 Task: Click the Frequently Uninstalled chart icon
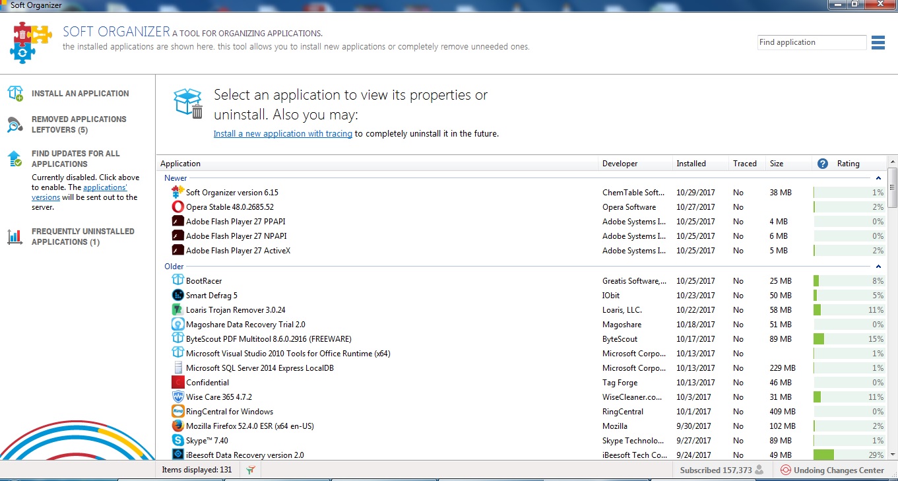click(15, 237)
